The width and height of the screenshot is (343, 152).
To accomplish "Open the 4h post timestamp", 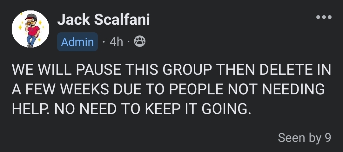I will pos(116,42).
